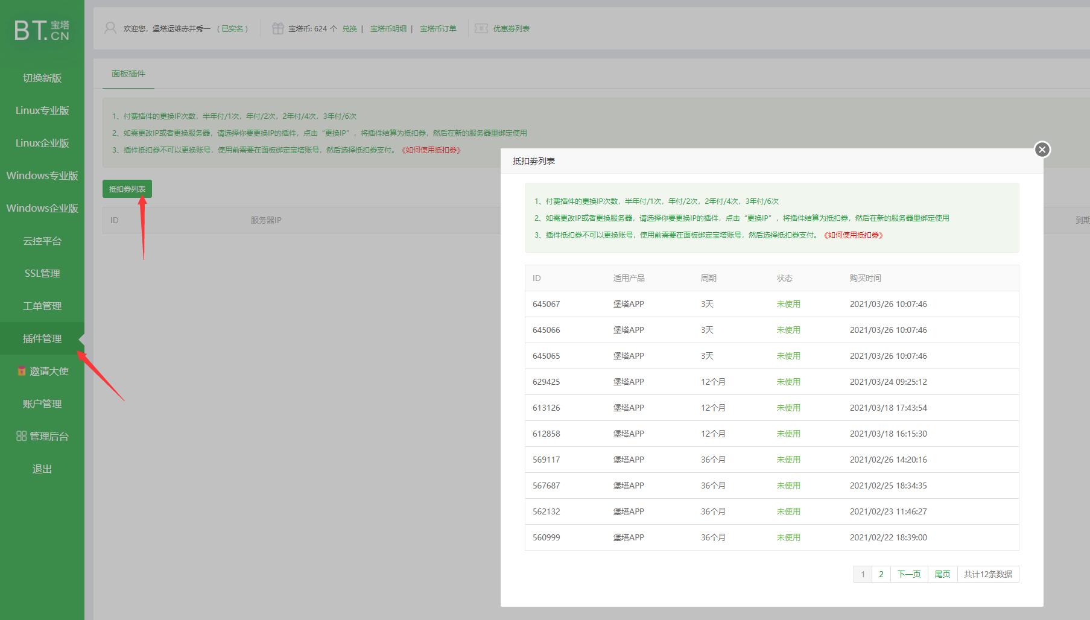Click ID cell 645066
This screenshot has width=1090, height=620.
tap(547, 330)
